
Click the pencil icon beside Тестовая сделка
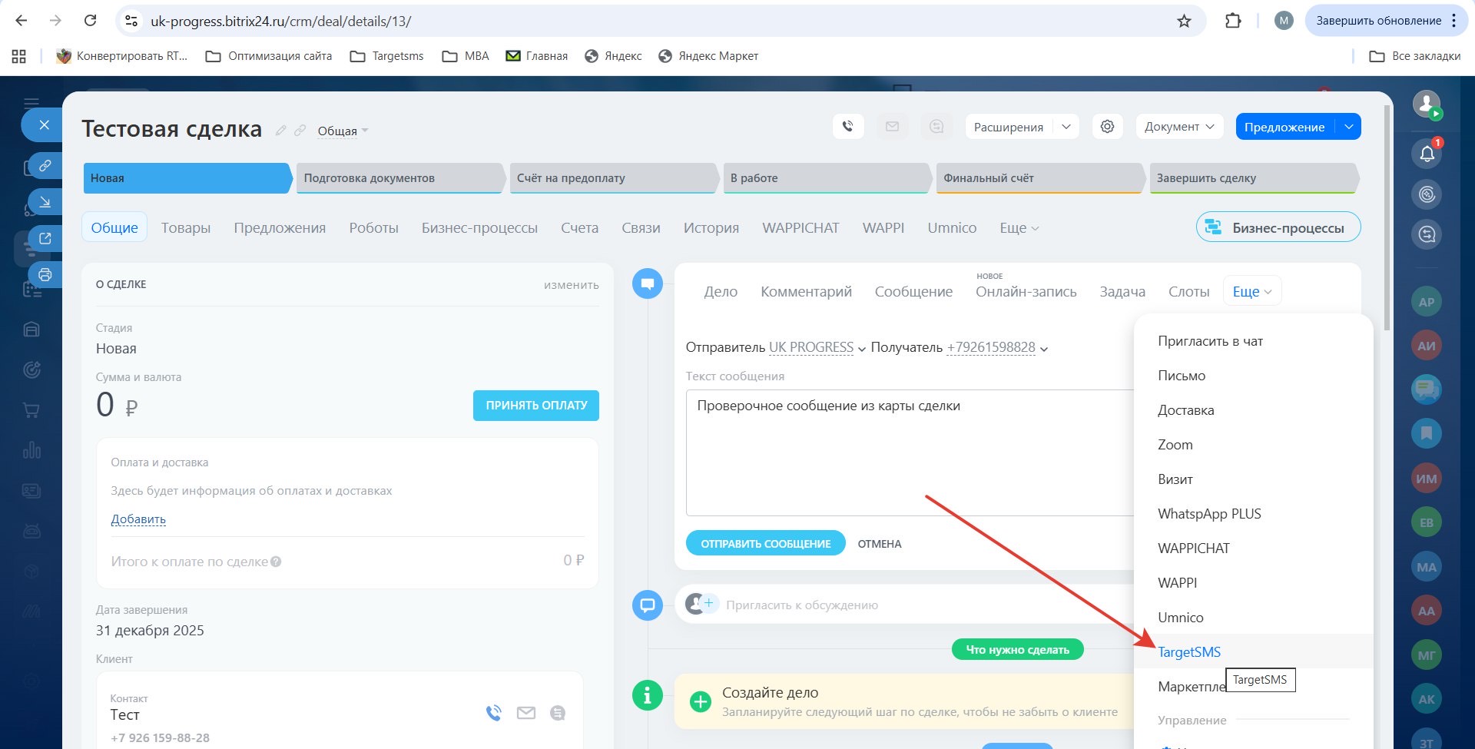coord(281,131)
